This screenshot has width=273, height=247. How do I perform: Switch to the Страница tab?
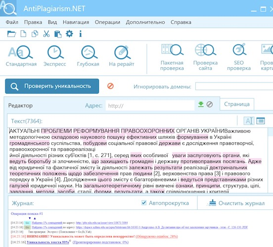[237, 104]
